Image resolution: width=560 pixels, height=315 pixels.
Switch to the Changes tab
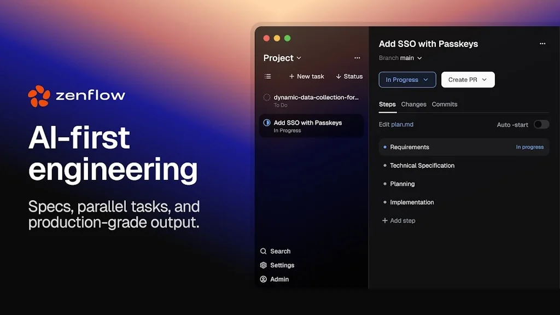(413, 104)
